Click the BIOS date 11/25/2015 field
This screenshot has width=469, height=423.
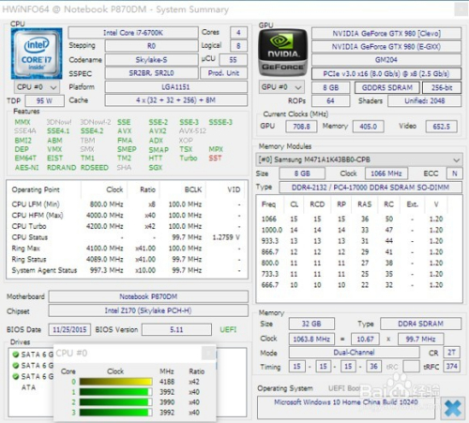tap(69, 330)
